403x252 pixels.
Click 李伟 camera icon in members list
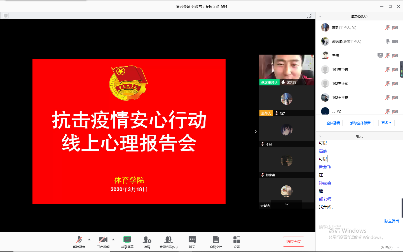tap(395, 55)
